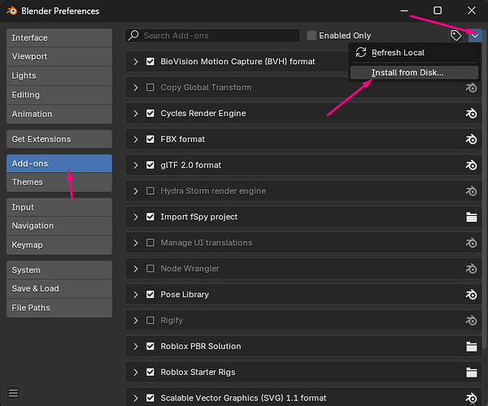
Task: Click the folder icon beside Import fSpy project
Action: click(x=471, y=217)
